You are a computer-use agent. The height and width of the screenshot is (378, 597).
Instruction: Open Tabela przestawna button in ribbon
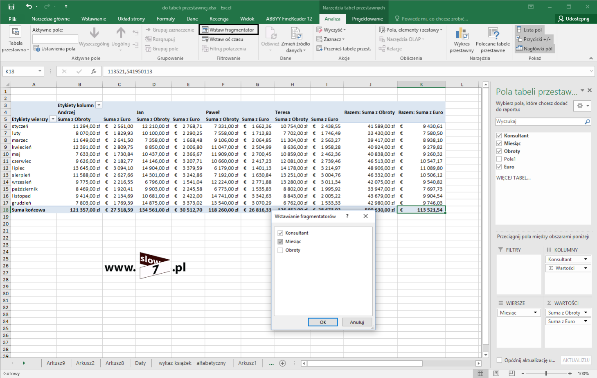pyautogui.click(x=16, y=39)
